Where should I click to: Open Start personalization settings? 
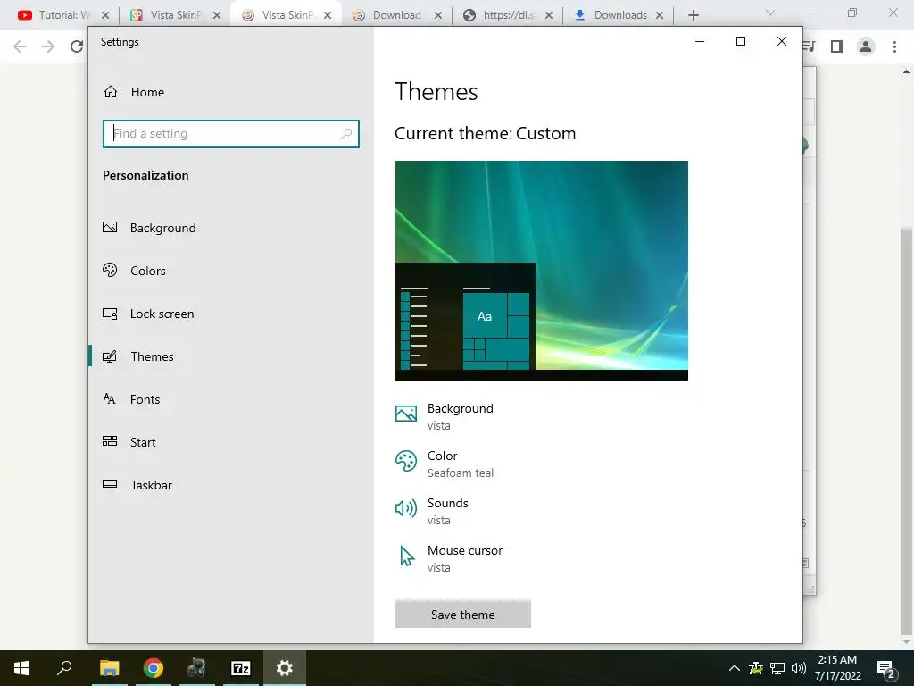pyautogui.click(x=231, y=442)
